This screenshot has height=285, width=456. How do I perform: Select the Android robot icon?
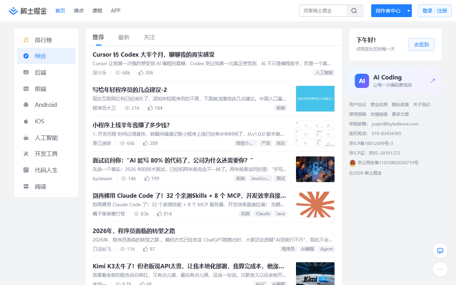point(26,105)
